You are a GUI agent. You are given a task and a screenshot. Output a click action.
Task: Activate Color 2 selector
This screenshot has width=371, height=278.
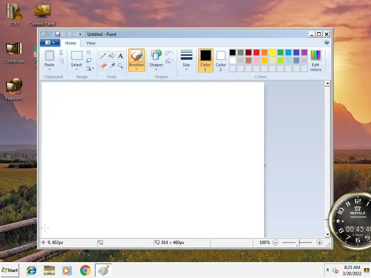(x=221, y=60)
